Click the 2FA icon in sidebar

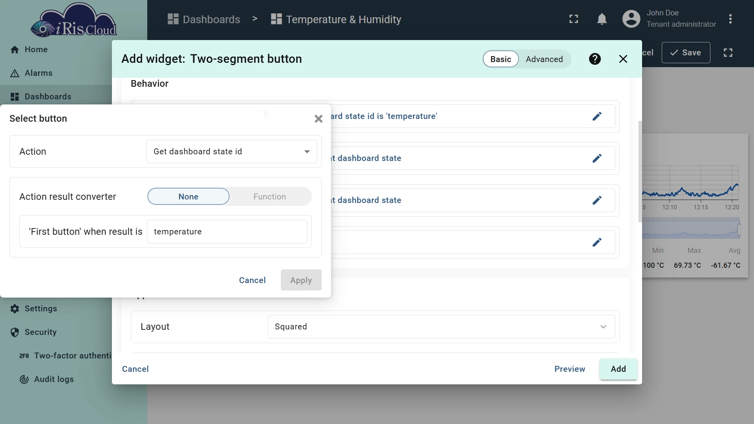click(24, 356)
